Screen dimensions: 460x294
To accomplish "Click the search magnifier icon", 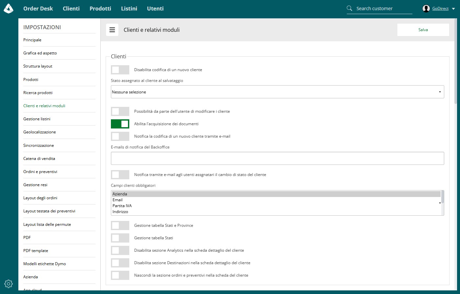I will point(349,9).
